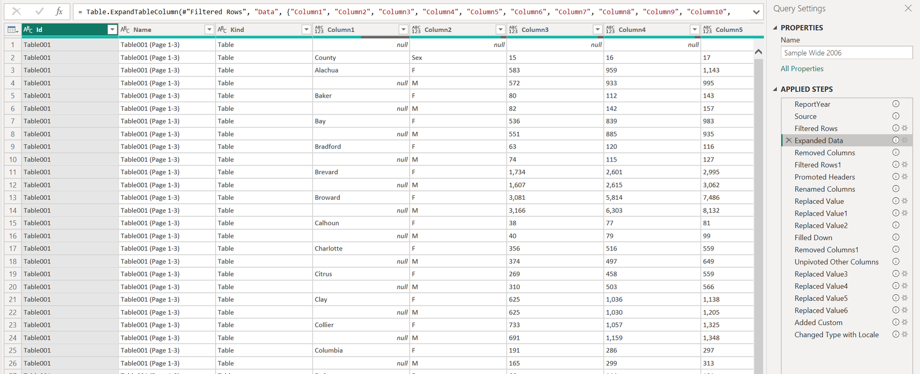Expand the formula bar with the chevron
The image size is (920, 374).
(x=756, y=12)
